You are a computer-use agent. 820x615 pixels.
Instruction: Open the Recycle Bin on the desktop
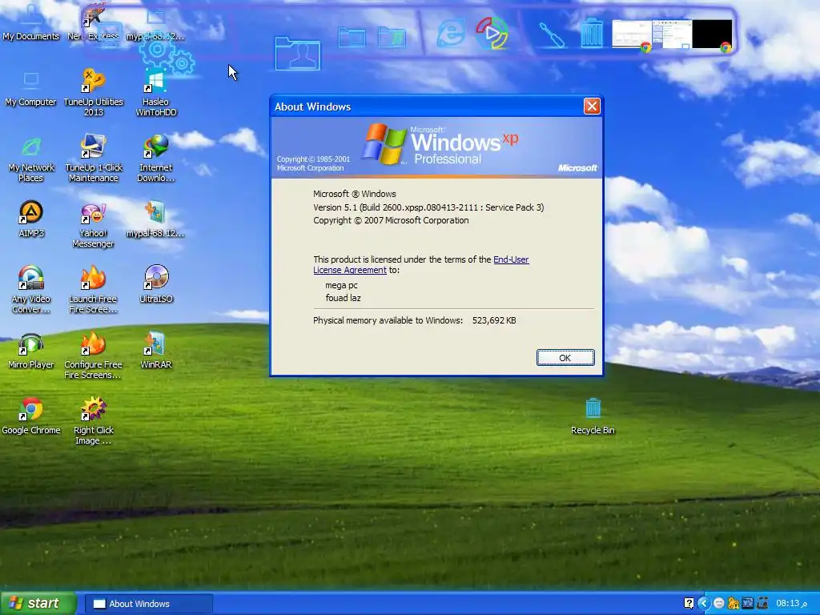[593, 416]
